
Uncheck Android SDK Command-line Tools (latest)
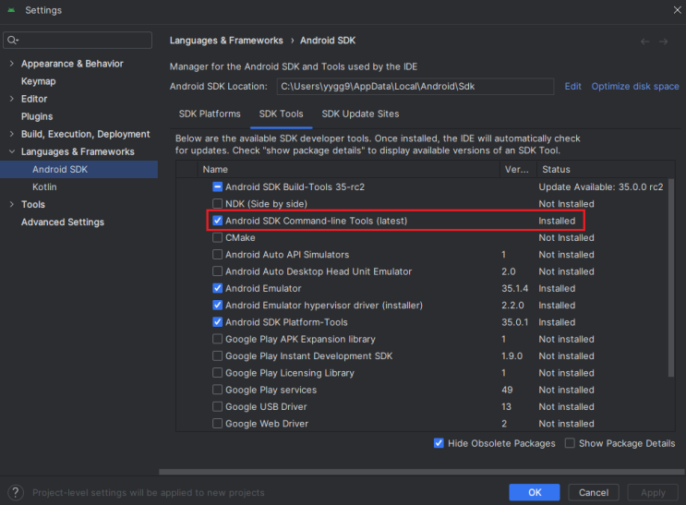click(218, 221)
